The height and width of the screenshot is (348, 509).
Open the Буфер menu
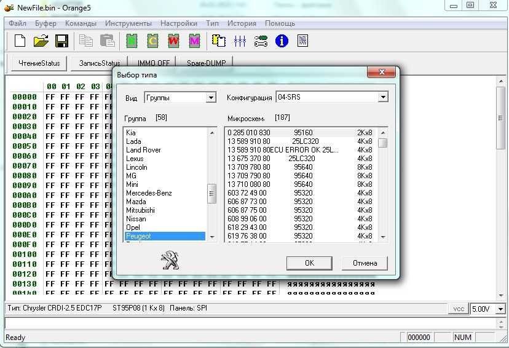point(45,23)
